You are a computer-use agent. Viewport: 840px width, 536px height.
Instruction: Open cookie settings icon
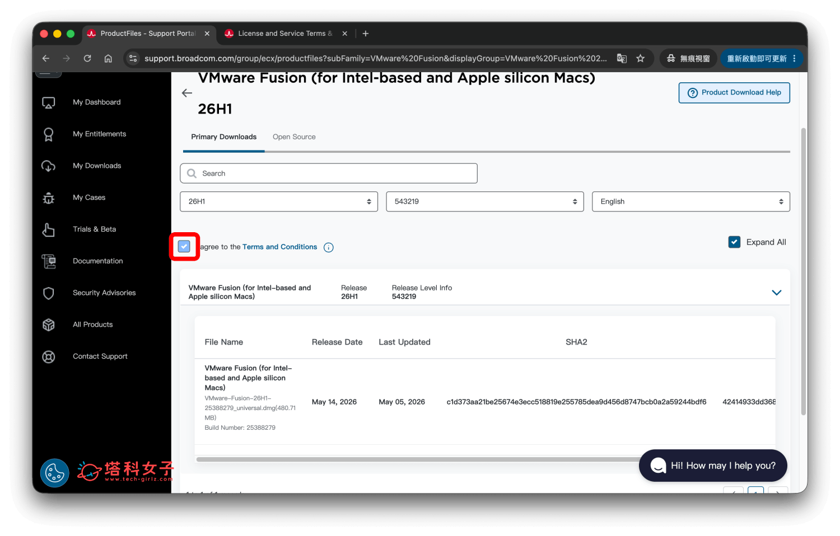[54, 473]
